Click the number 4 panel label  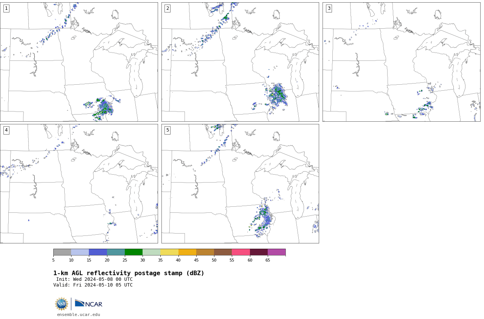click(6, 130)
